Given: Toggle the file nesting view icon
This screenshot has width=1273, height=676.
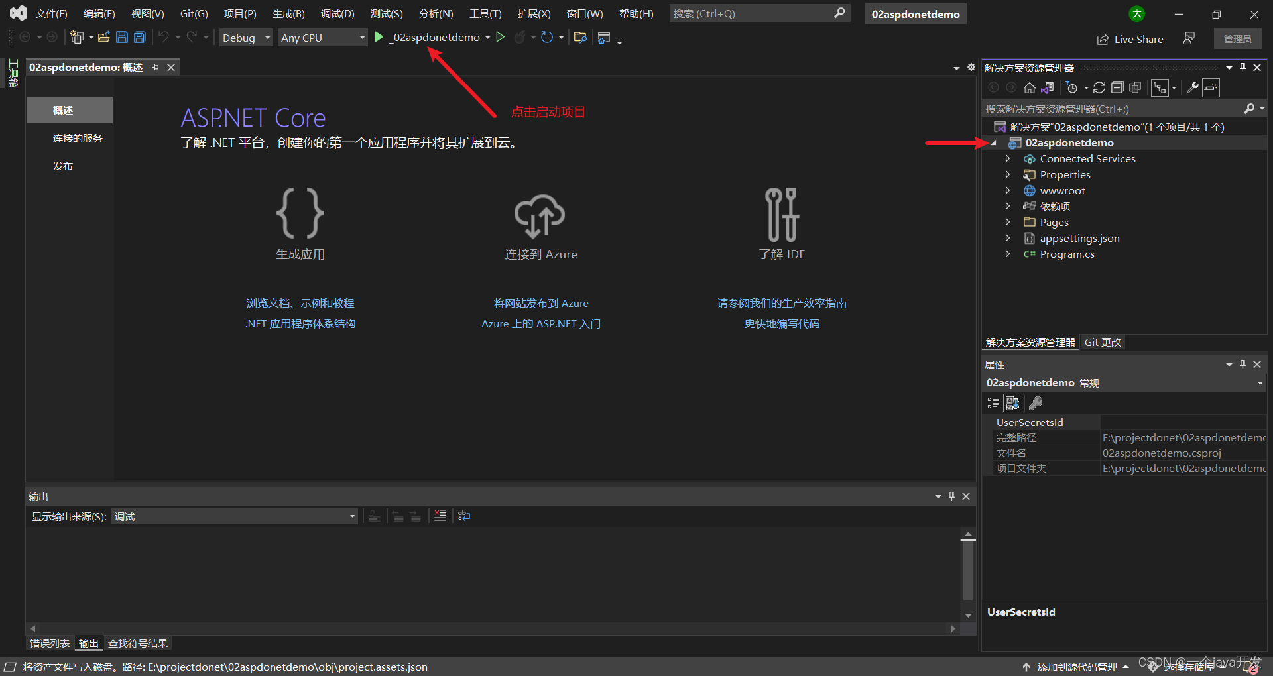Looking at the screenshot, I should point(1160,87).
